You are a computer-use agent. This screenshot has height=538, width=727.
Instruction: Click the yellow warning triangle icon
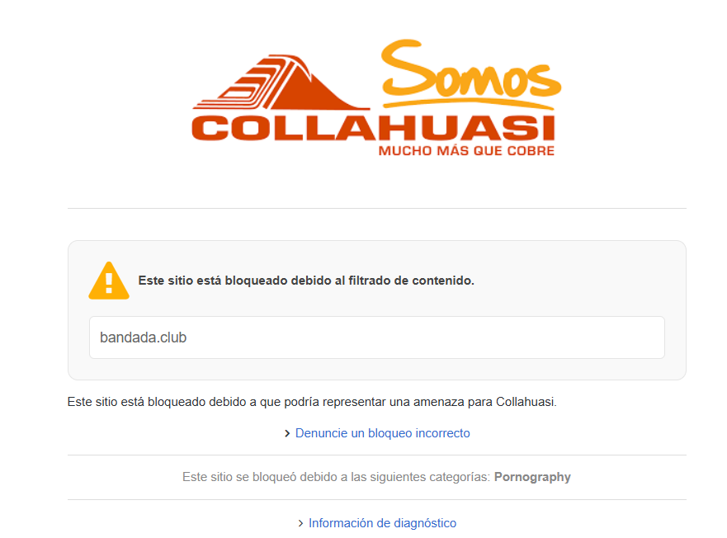pyautogui.click(x=109, y=281)
